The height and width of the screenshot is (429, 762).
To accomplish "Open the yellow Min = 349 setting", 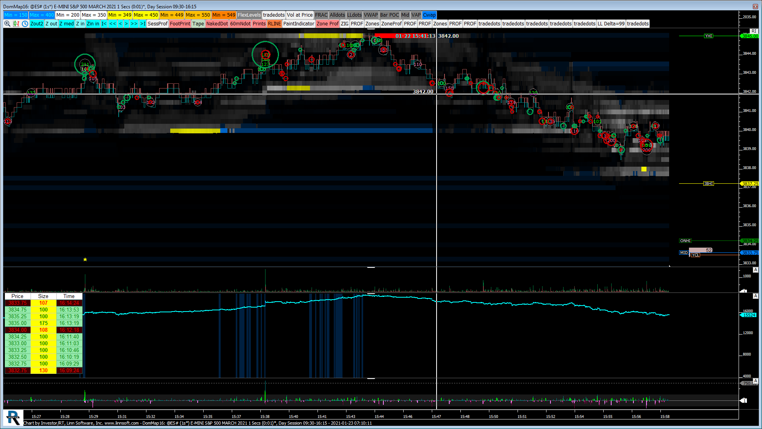I will (120, 15).
